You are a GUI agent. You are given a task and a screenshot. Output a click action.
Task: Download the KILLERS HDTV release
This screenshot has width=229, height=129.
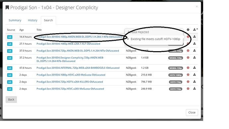pyautogui.click(x=194, y=81)
